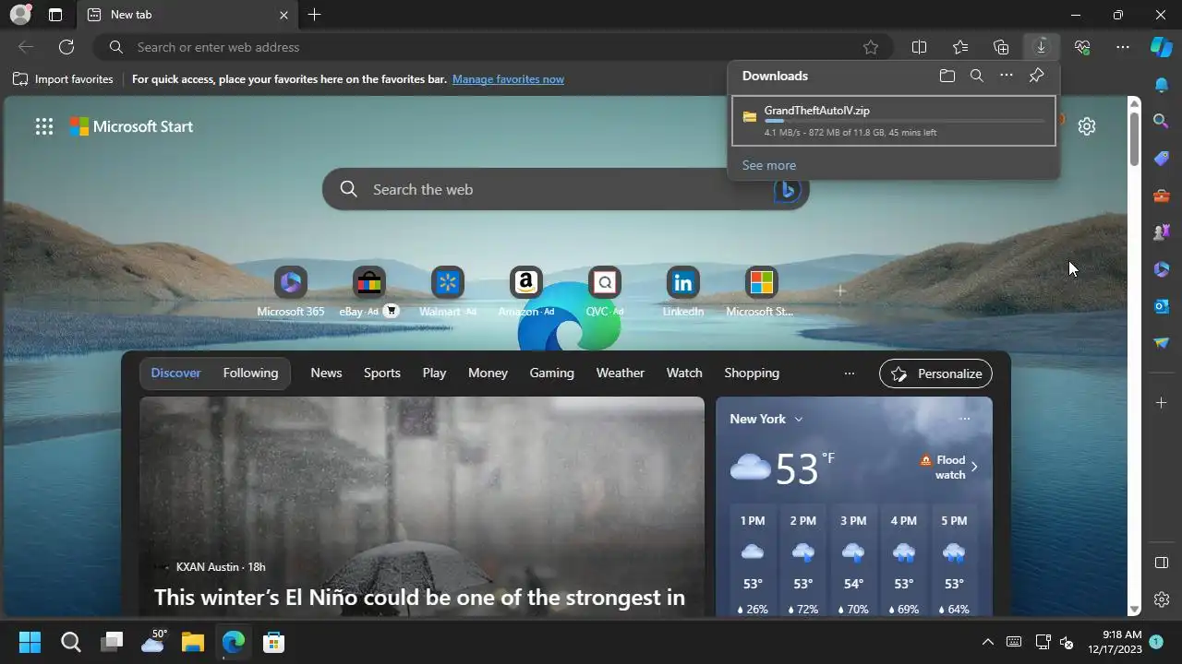1182x664 pixels.
Task: Select the Watch feed tab
Action: pos(684,373)
